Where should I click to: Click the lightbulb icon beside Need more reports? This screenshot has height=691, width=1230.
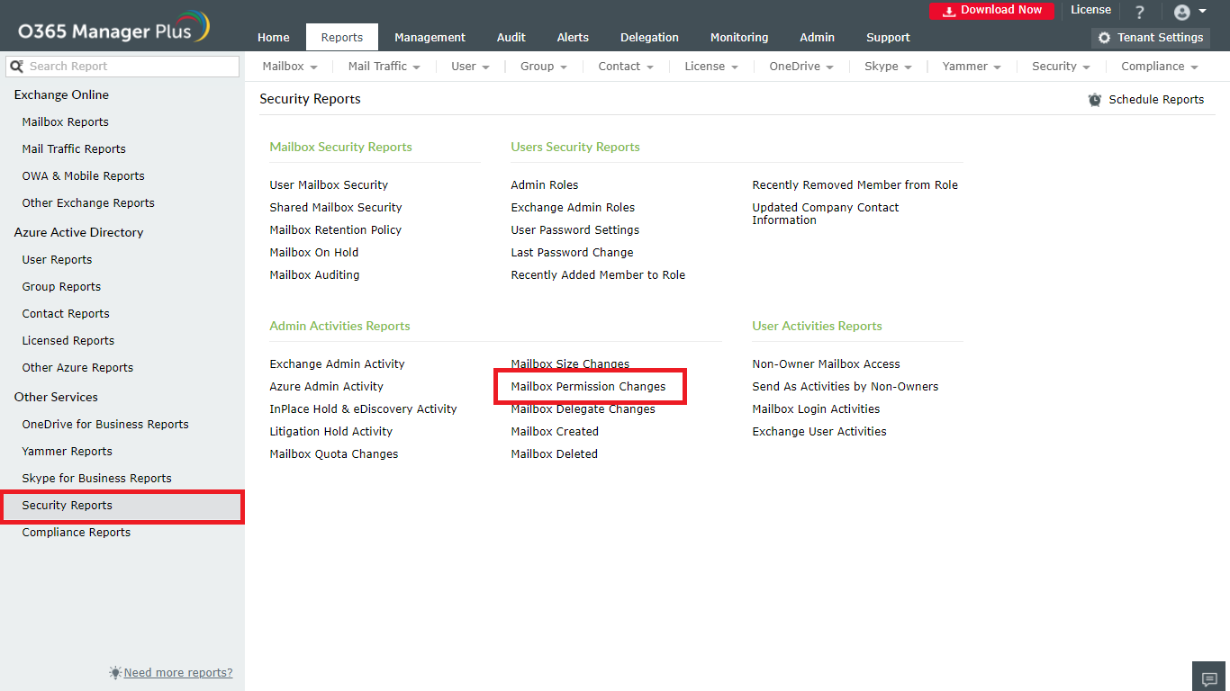[x=115, y=672]
